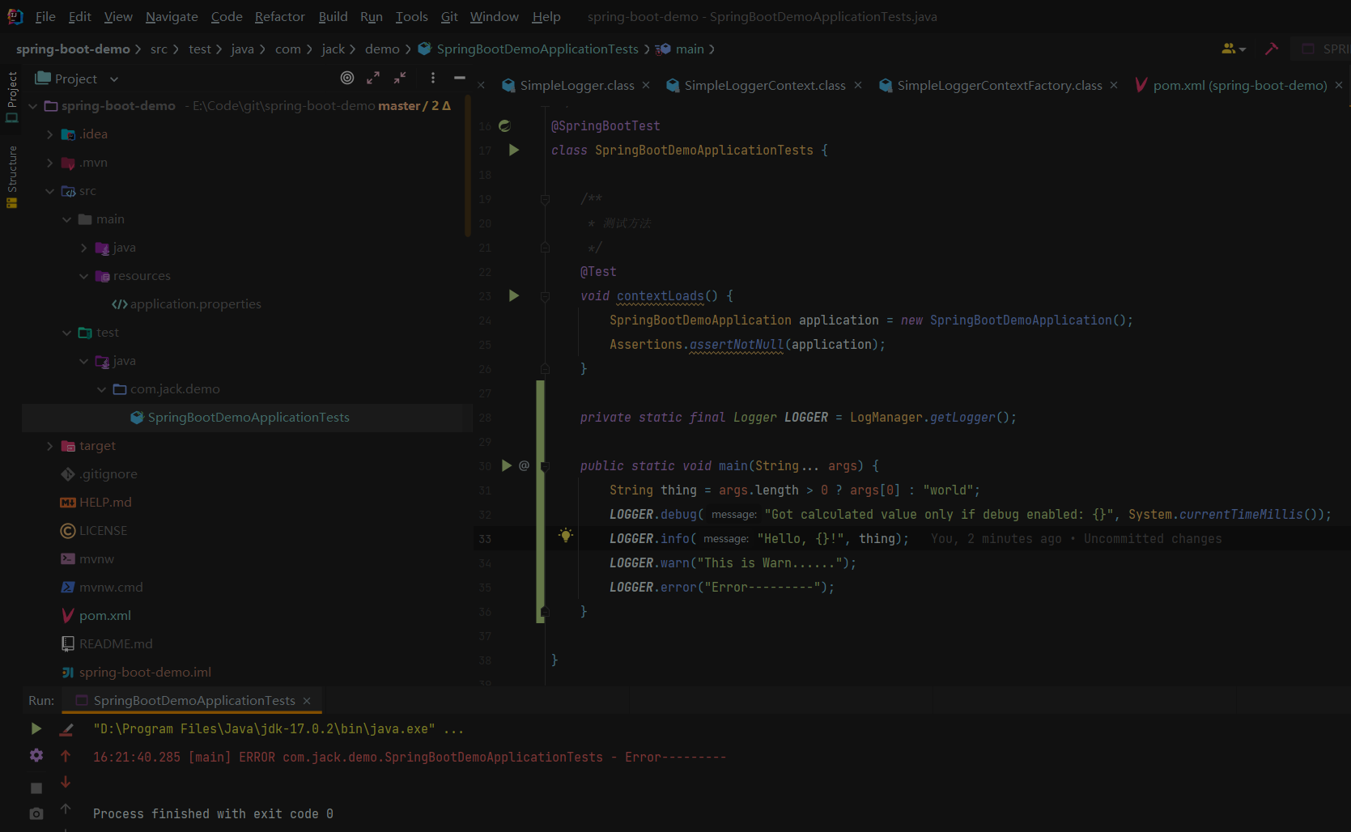Click the run gutter icon for class SpringBootDemoApplicationTests

coord(513,150)
